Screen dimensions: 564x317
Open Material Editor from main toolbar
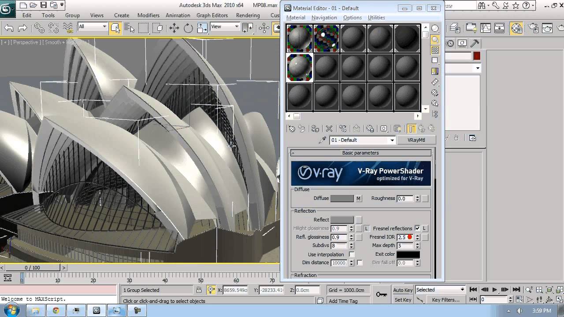(x=517, y=28)
